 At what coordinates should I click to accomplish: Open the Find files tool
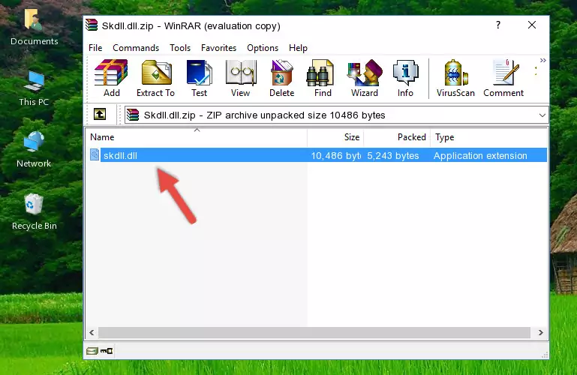click(x=323, y=78)
